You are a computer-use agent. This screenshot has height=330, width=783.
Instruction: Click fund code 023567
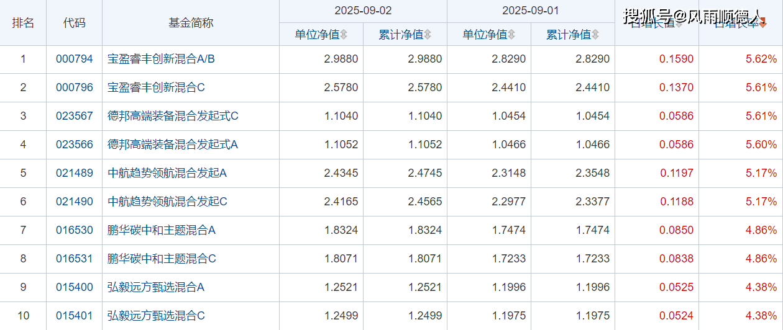point(74,116)
